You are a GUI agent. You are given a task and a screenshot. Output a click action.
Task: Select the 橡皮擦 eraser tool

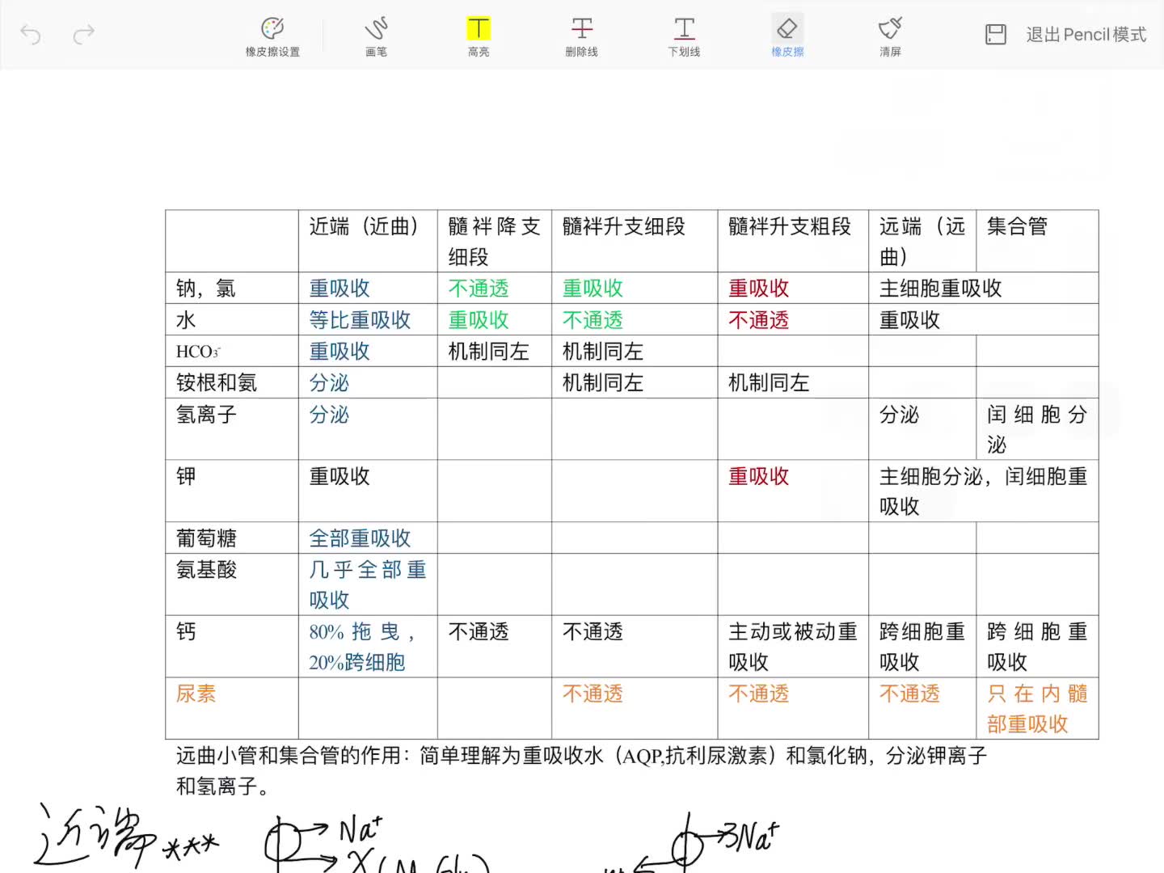787,36
